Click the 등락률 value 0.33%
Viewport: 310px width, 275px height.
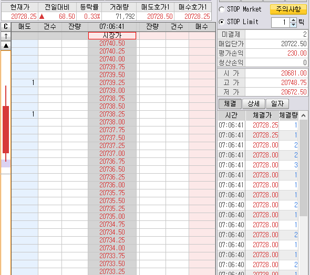(92, 16)
